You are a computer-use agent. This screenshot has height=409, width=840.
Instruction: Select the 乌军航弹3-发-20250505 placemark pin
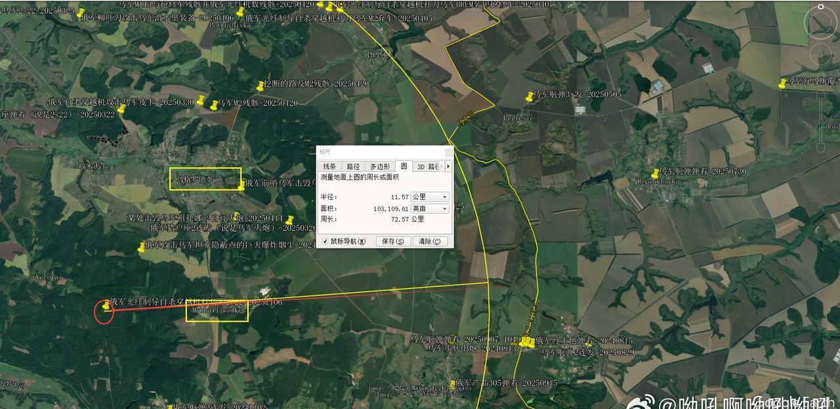coord(529,96)
